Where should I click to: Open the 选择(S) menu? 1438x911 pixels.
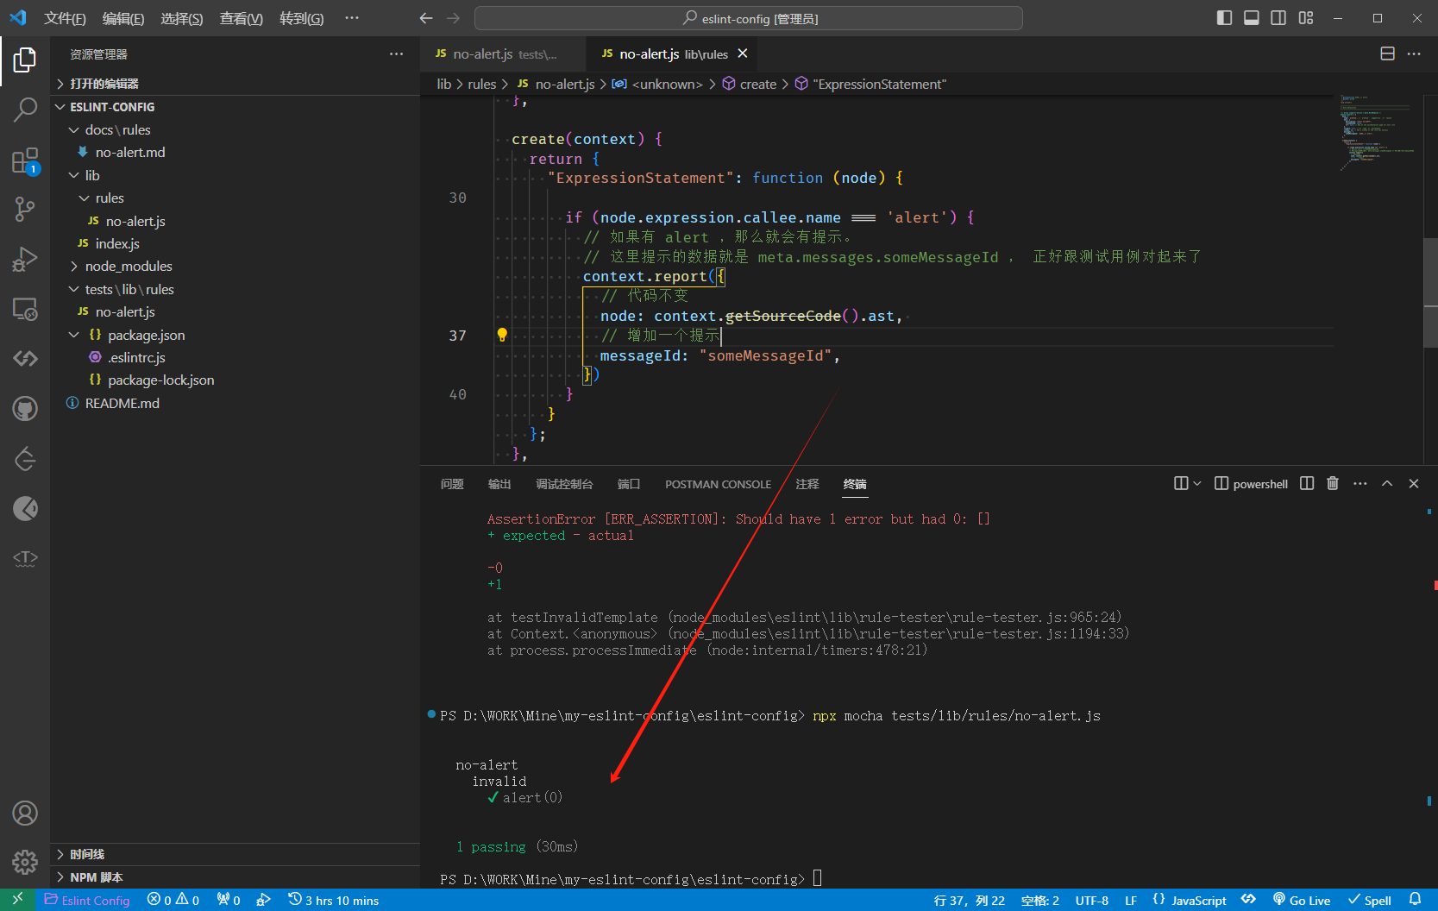pyautogui.click(x=182, y=18)
